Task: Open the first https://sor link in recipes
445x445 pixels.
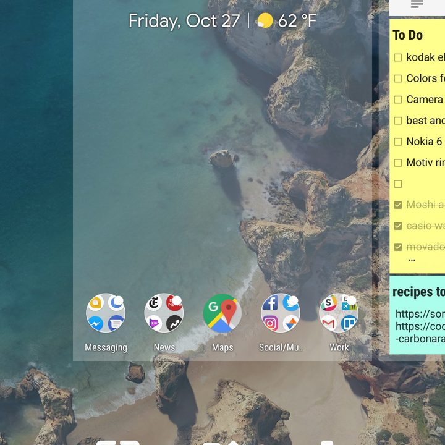Action: tap(420, 314)
